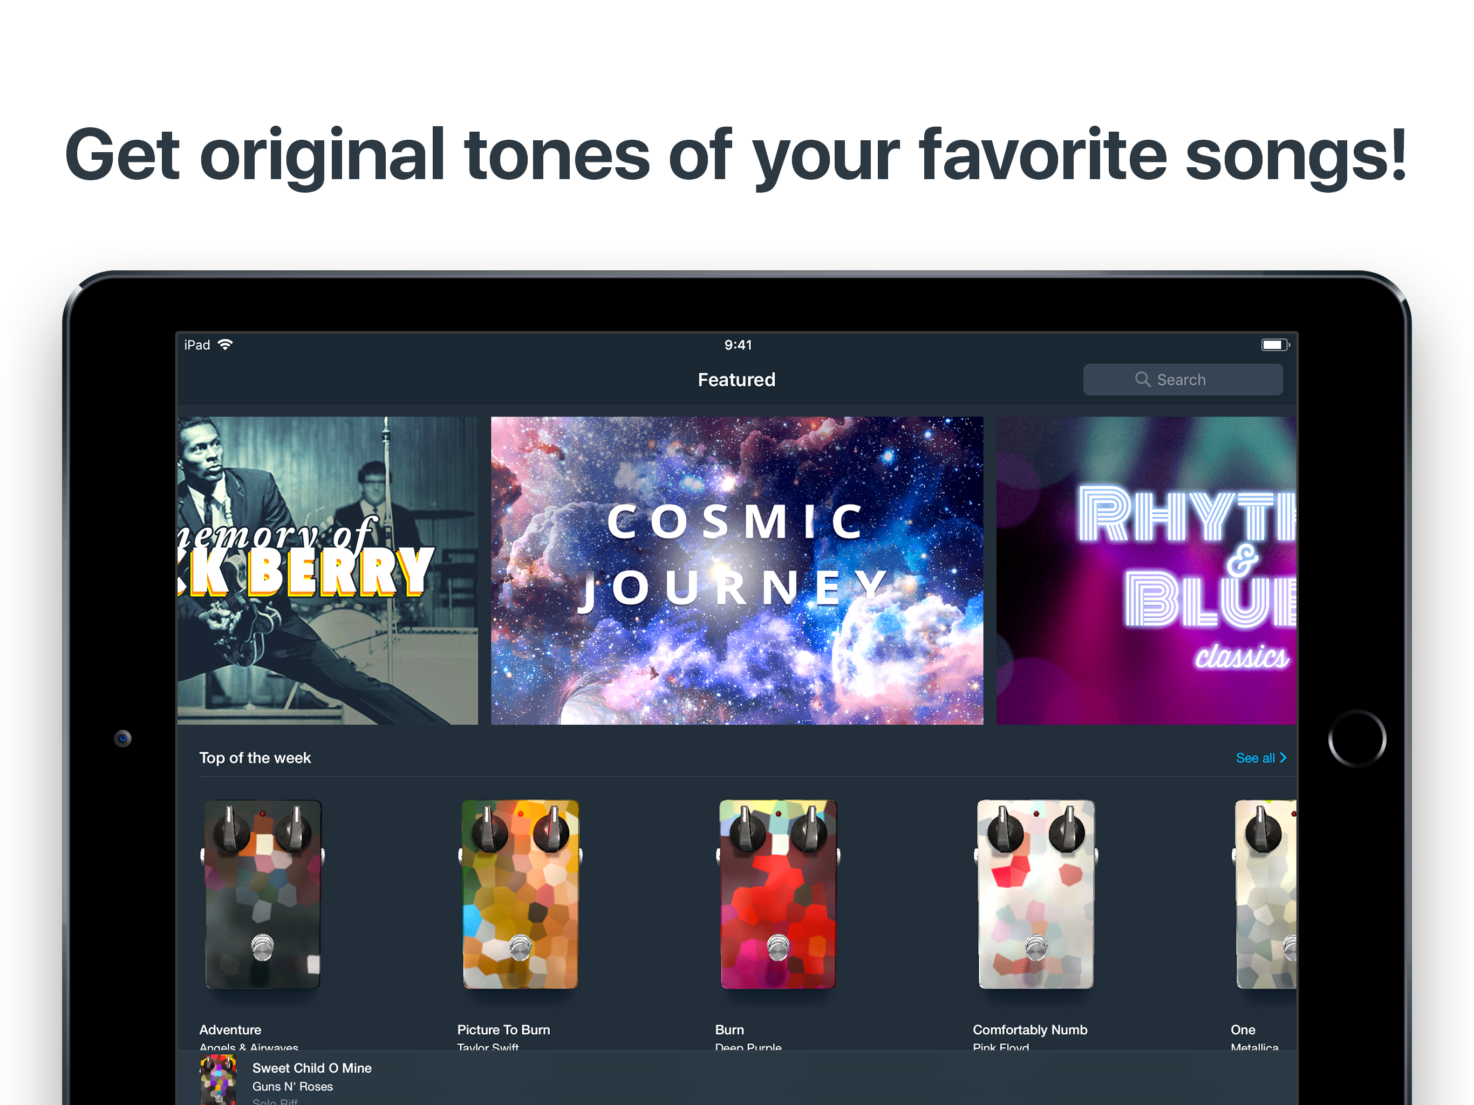1474x1105 pixels.
Task: Open the Picture To Burn song title
Action: 504,1029
